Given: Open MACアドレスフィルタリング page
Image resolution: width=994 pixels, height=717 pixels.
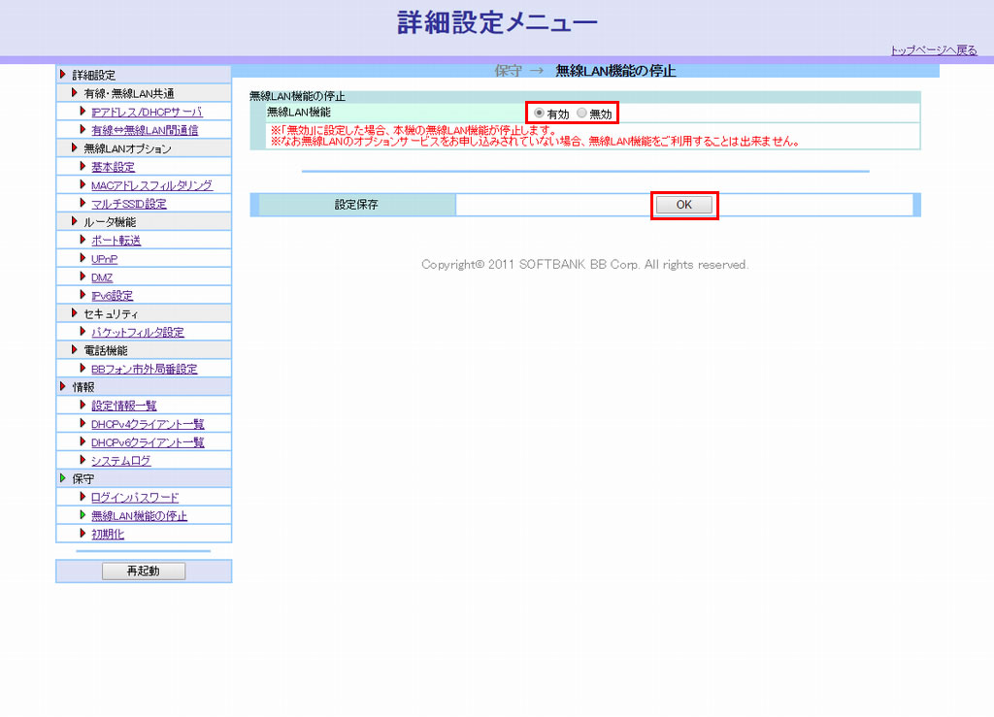Looking at the screenshot, I should 151,185.
